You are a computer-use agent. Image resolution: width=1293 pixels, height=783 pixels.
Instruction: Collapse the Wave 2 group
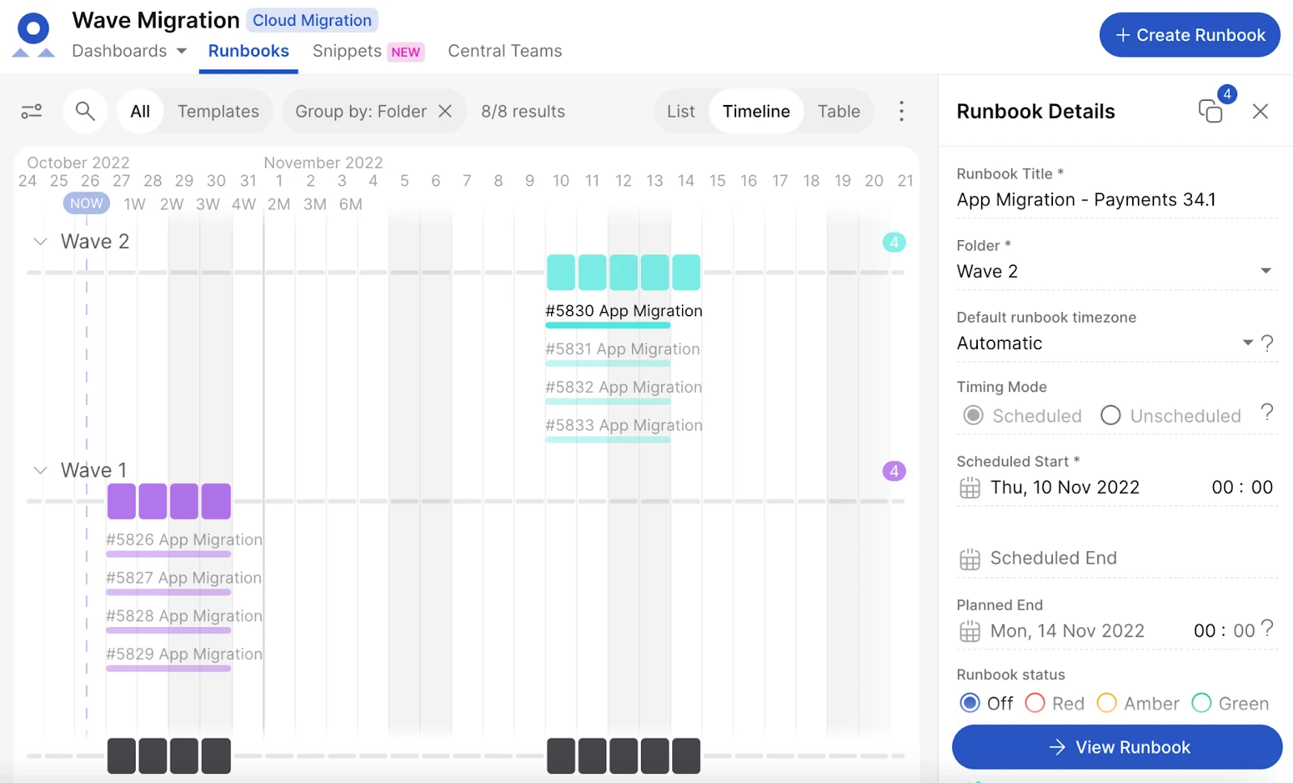click(40, 241)
